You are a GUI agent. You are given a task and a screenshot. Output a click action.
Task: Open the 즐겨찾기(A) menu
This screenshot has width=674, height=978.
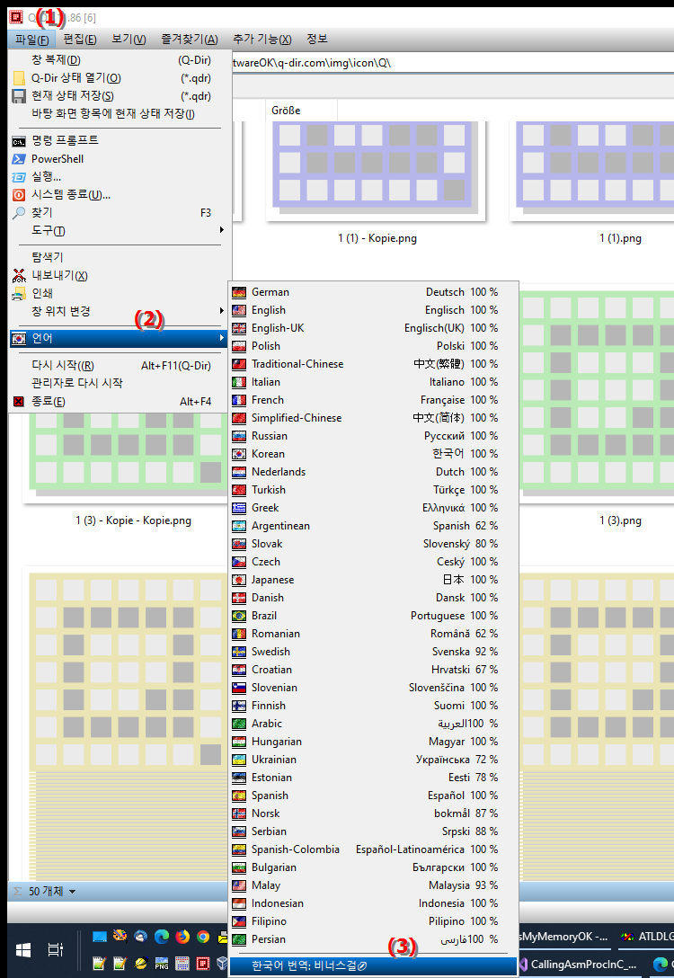pos(190,40)
